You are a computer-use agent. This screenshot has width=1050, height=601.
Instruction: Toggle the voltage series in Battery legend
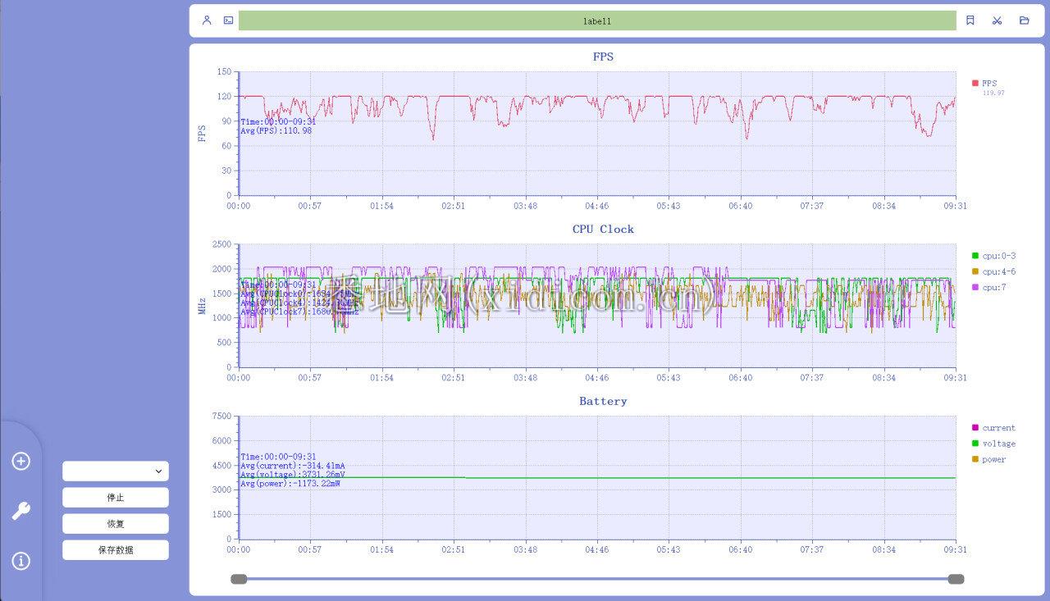[993, 444]
